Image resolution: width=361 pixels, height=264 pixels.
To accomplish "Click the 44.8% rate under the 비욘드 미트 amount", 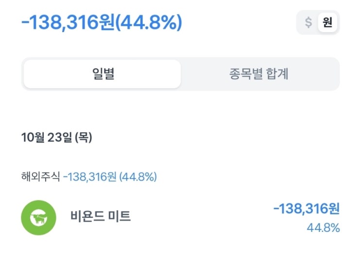I will 323,228.
